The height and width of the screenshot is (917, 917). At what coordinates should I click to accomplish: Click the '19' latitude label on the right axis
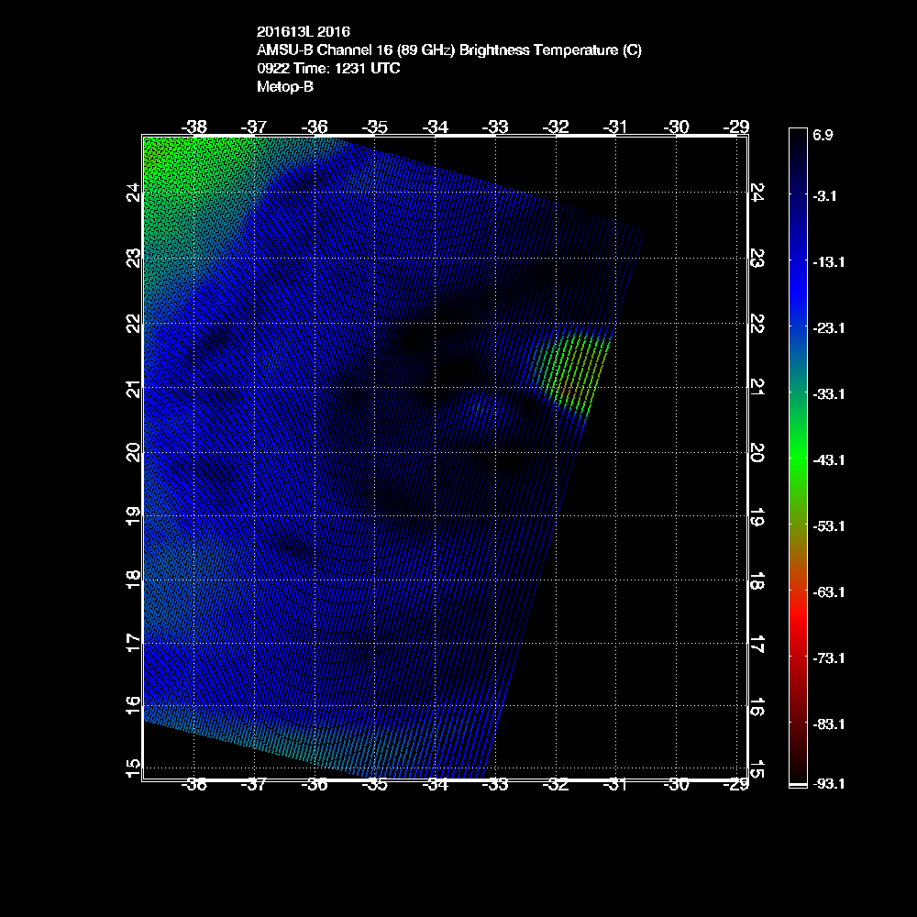[757, 517]
